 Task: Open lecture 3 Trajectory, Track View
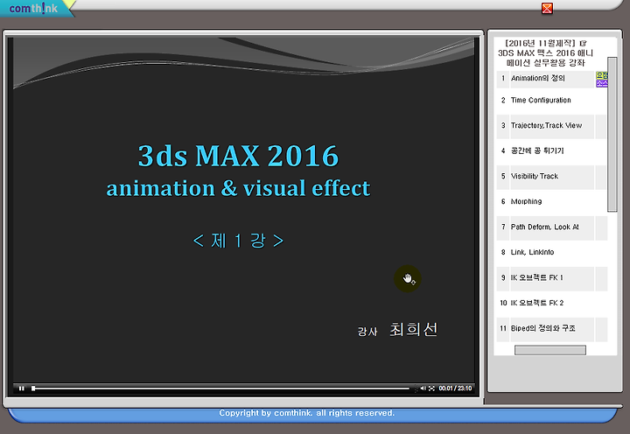[x=546, y=126]
